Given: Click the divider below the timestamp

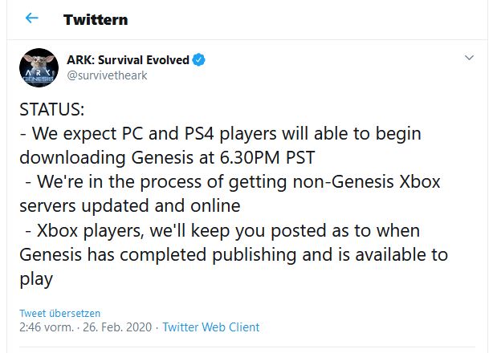Looking at the screenshot, I should pos(247,347).
